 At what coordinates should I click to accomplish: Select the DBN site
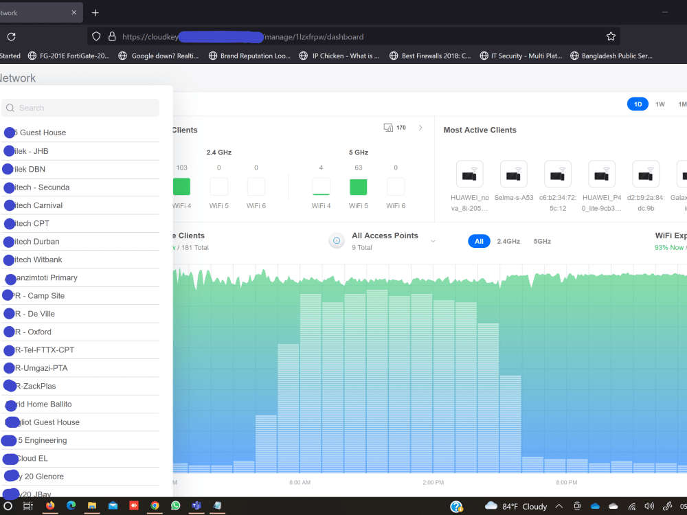pos(80,169)
